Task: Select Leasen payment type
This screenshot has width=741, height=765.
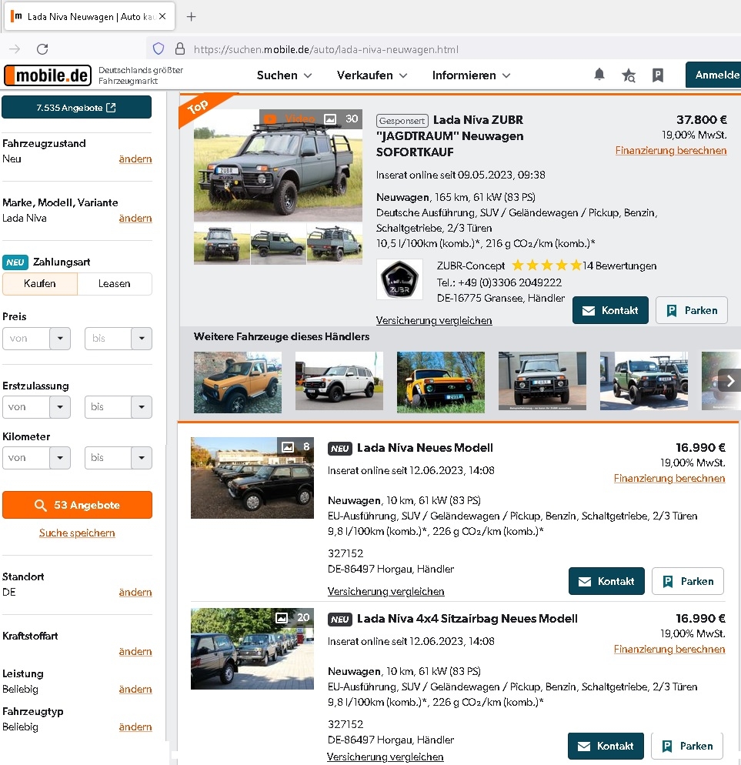Action: click(x=114, y=283)
